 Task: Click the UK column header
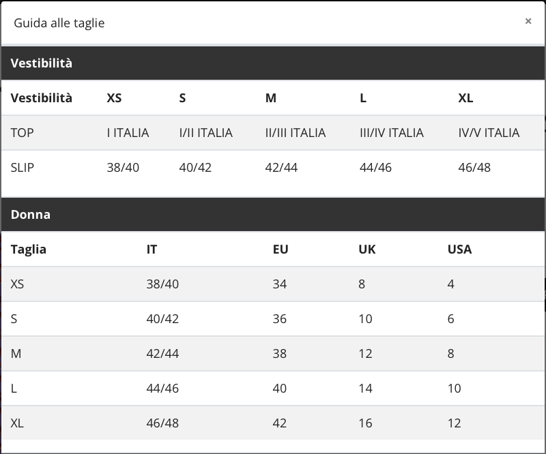[367, 249]
